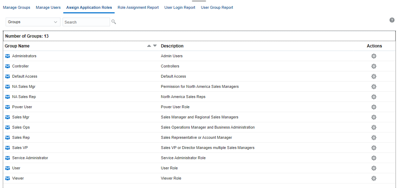Click the search magnifier icon
The image size is (398, 188).
point(114,22)
